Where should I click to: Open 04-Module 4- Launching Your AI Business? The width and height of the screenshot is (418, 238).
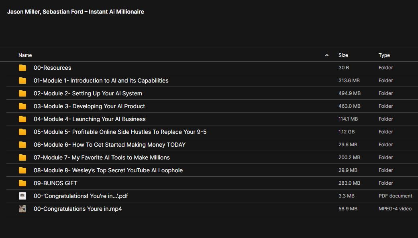[x=90, y=119]
